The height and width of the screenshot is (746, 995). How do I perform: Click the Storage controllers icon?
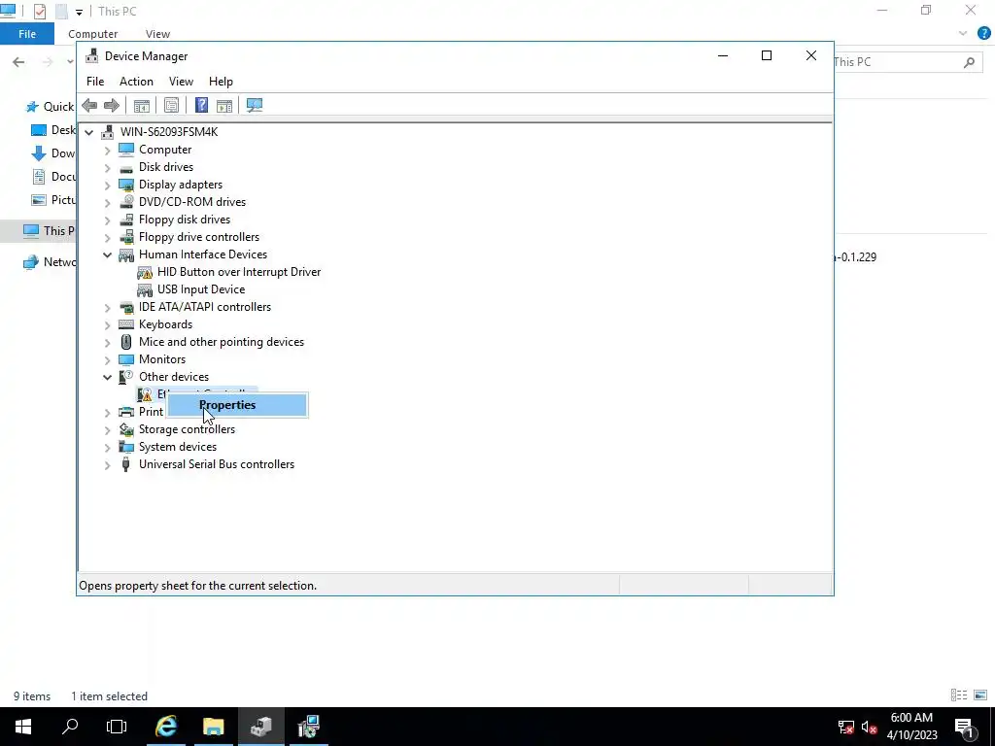click(126, 429)
